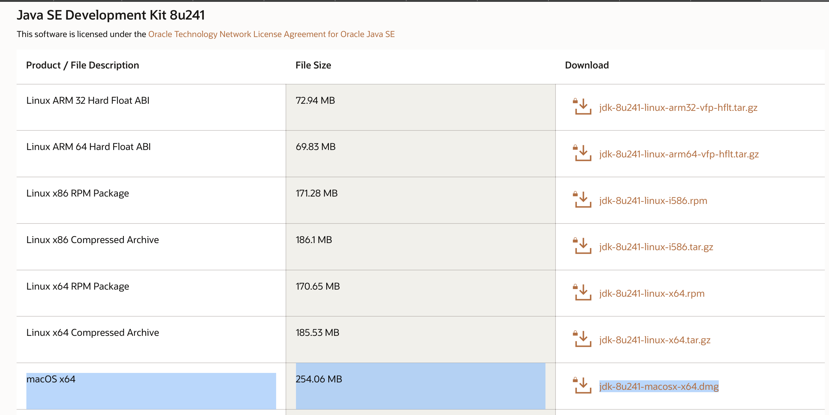The height and width of the screenshot is (415, 829).
Task: Click download icon for linux-arm32 tar.gz
Action: click(582, 107)
